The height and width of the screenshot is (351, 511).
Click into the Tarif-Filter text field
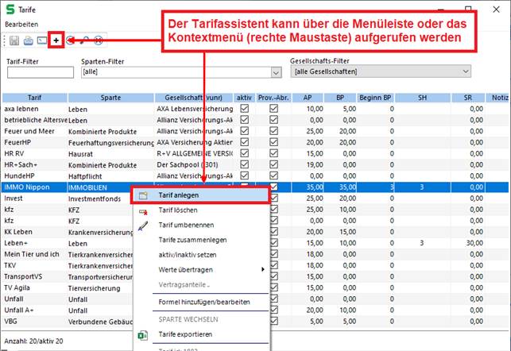click(x=40, y=72)
